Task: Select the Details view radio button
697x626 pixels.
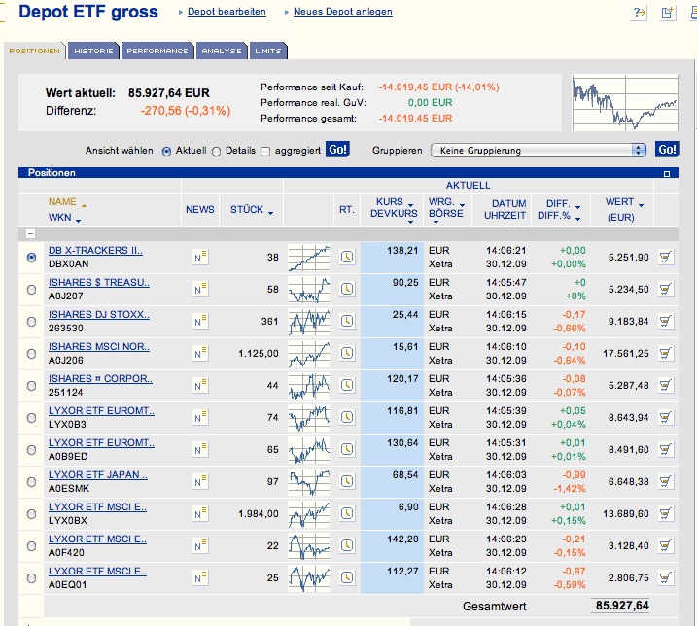Action: (217, 151)
